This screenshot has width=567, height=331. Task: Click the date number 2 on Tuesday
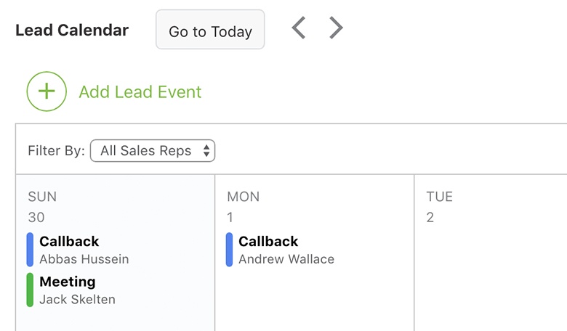coord(430,217)
